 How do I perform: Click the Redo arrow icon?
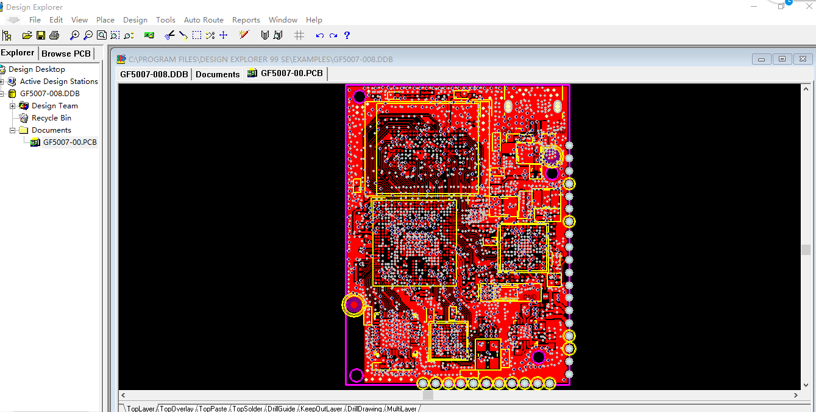333,36
